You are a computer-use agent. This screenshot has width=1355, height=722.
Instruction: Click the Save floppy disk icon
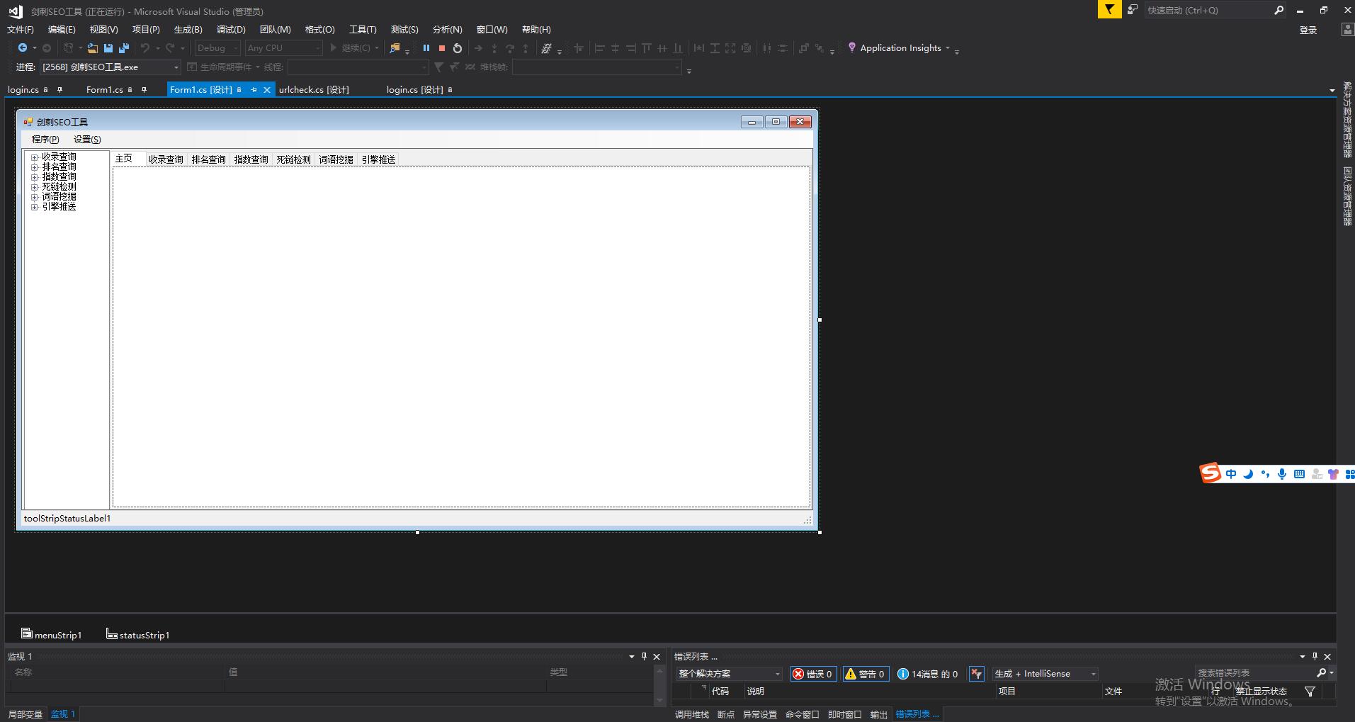pyautogui.click(x=108, y=48)
